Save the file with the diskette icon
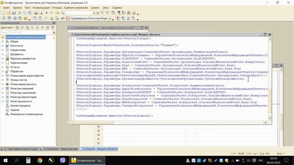Screen dimensions: 294x165 click(x=14, y=13)
